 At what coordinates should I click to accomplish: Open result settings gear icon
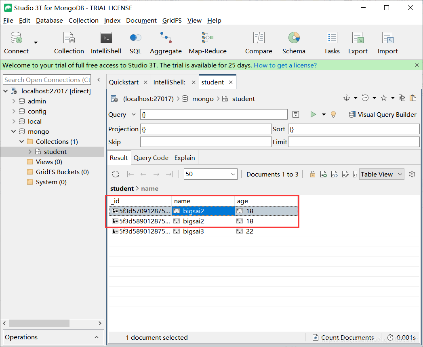tap(412, 175)
